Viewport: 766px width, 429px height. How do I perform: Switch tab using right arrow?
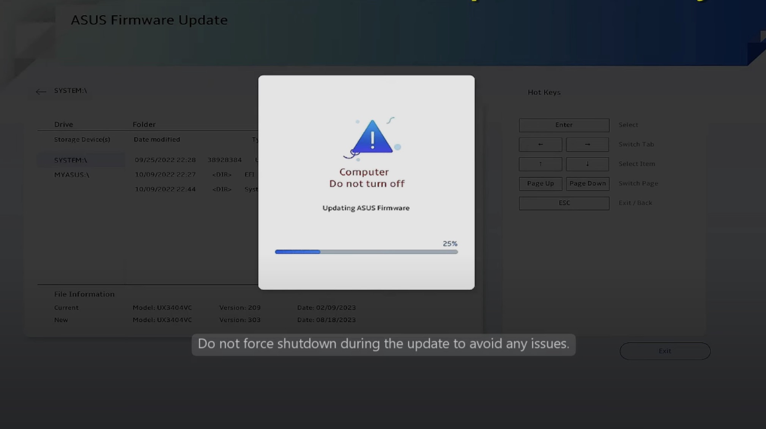(587, 144)
